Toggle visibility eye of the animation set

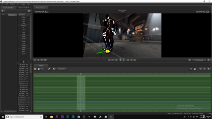(3, 15)
